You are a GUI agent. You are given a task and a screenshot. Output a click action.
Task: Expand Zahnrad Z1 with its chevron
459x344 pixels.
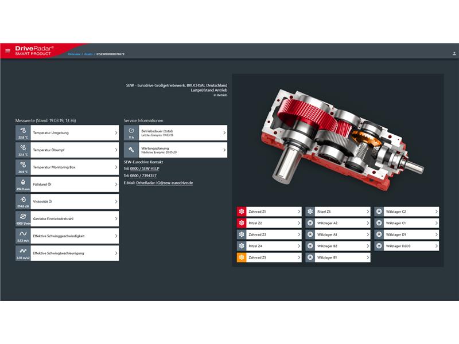click(299, 212)
